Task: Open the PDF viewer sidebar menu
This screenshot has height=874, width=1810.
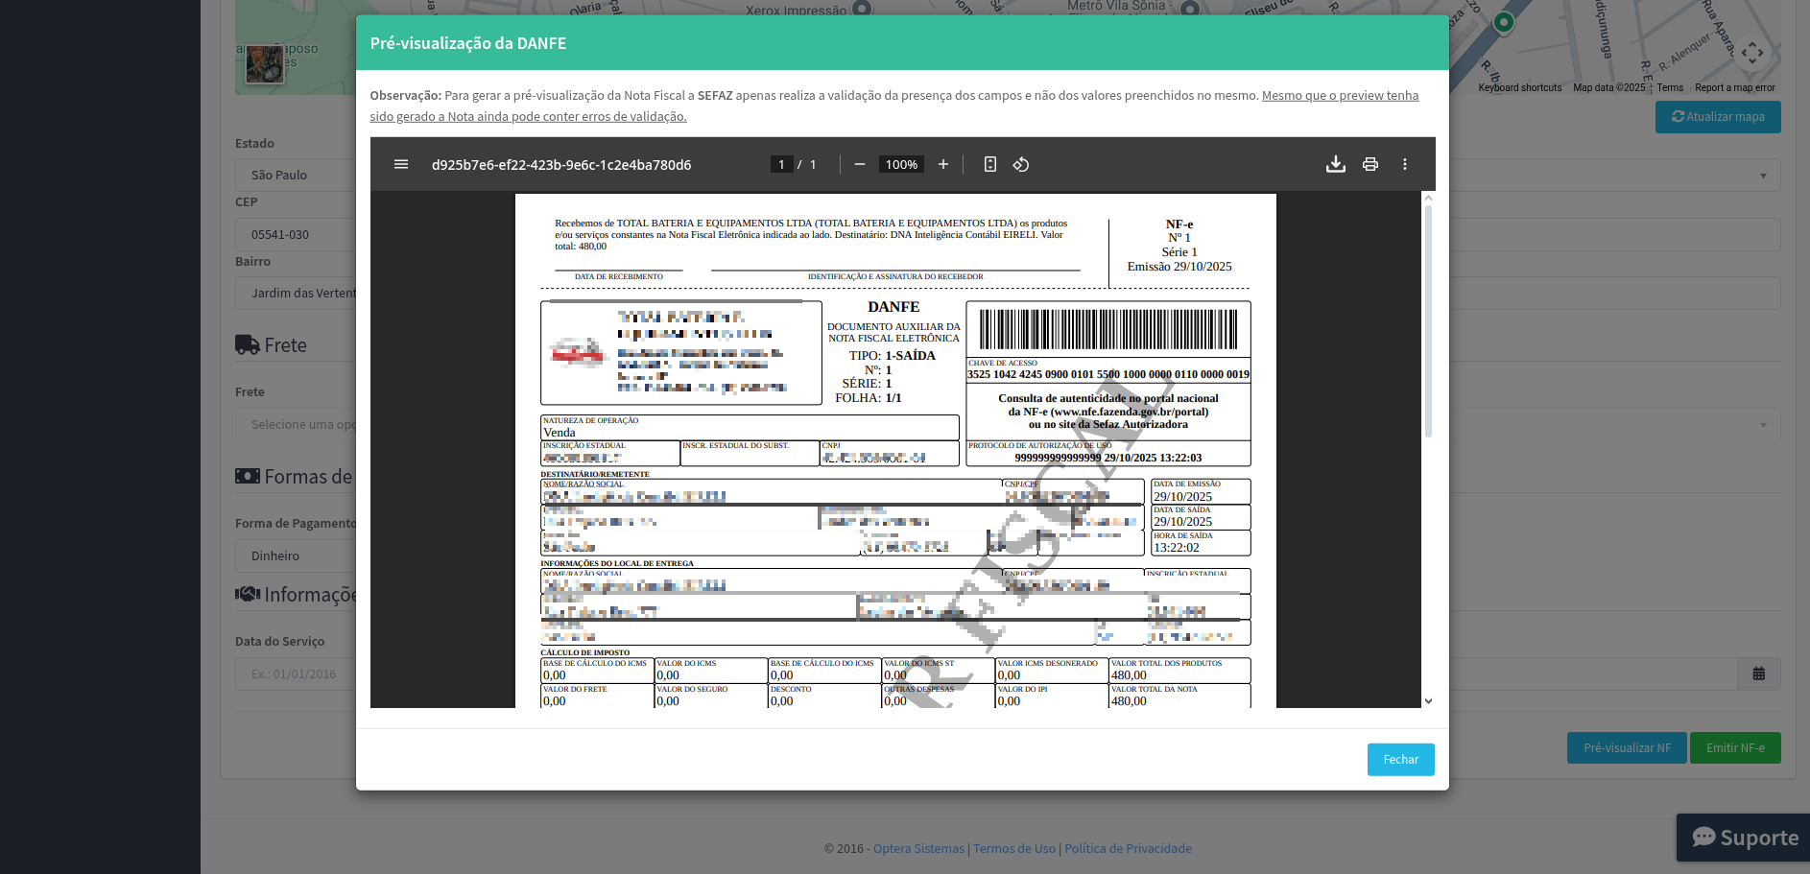Action: [401, 164]
